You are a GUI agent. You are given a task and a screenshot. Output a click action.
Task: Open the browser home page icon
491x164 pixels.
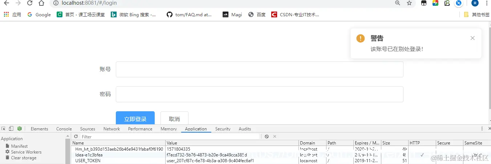coord(41,3)
